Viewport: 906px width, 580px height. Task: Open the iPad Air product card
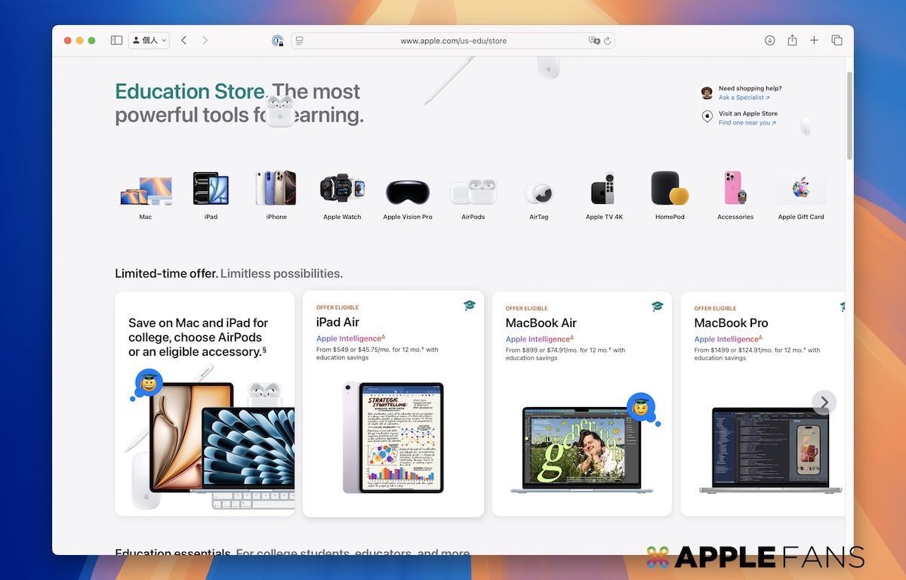[393, 404]
